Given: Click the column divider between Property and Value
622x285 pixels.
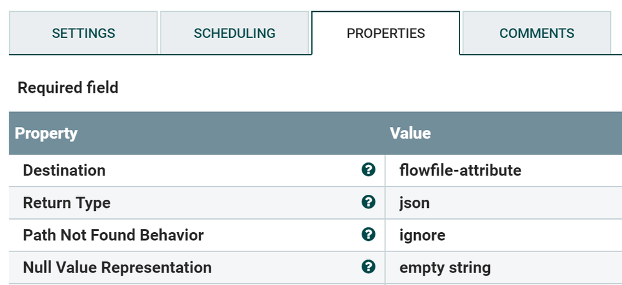Looking at the screenshot, I should 385,133.
